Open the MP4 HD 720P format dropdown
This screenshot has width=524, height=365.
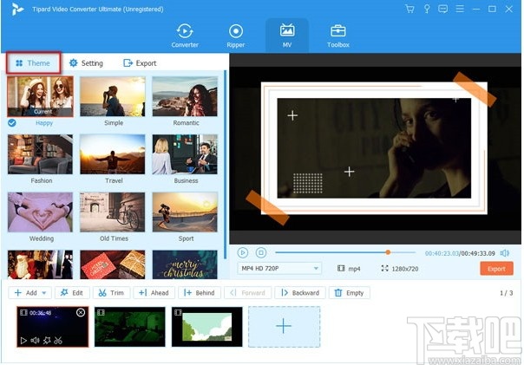[x=279, y=268]
